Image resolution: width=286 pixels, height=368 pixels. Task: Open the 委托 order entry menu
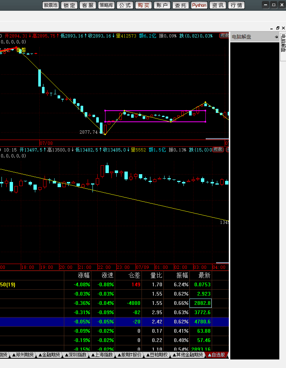point(181,5)
